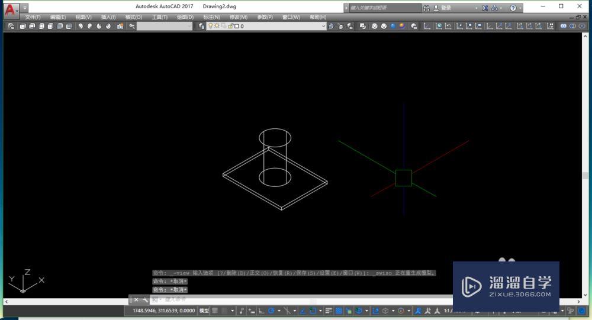Screen dimensions: 592x320
Task: Open Quick Access toolbar customize dropdown
Action: [24, 8]
